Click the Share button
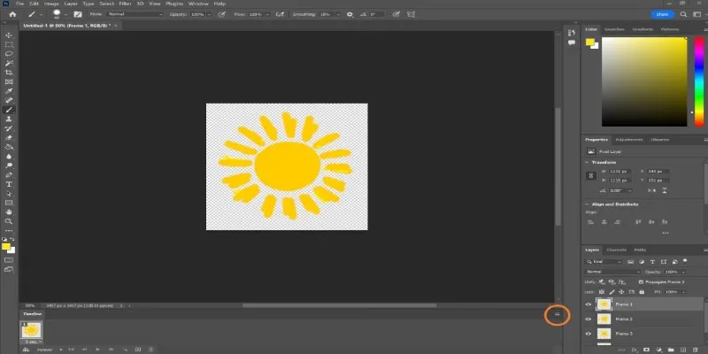 pos(662,14)
